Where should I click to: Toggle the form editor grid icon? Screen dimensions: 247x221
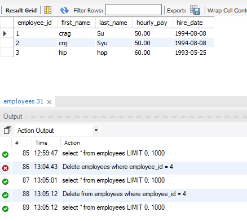tap(47, 10)
